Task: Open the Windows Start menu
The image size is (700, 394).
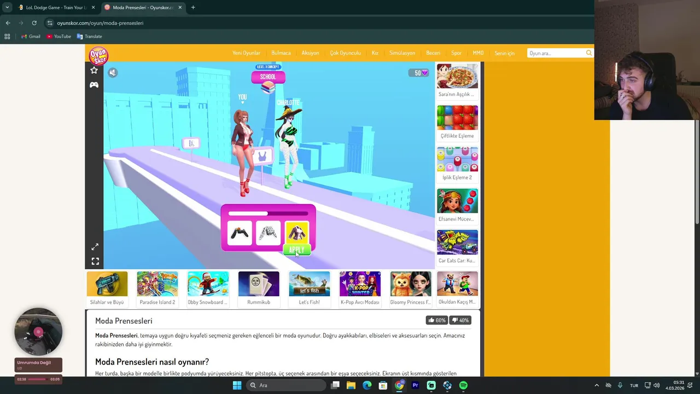Action: tap(237, 385)
